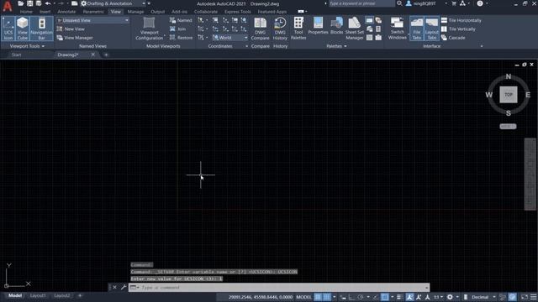The image size is (538, 302).
Task: Switch to Layout1 tab
Action: click(x=38, y=295)
